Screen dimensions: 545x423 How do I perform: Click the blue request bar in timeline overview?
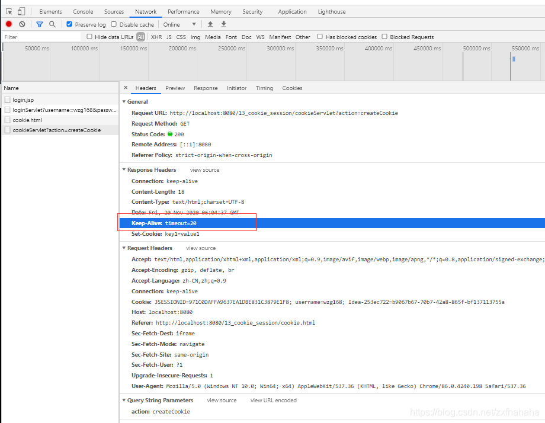pyautogui.click(x=514, y=59)
